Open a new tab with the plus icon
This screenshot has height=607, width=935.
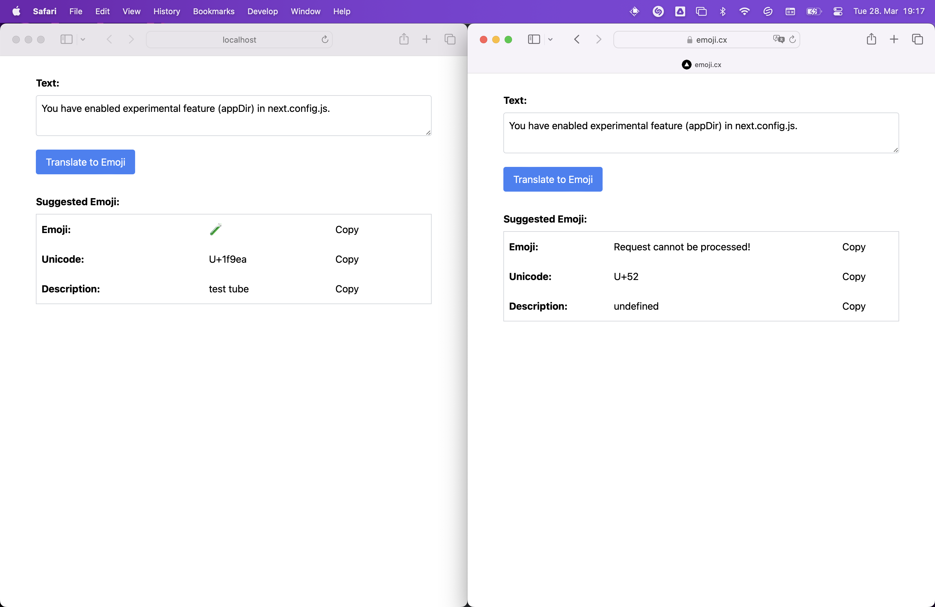point(427,39)
